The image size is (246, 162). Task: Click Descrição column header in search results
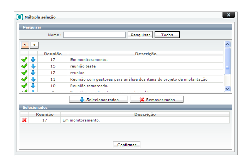point(146,54)
